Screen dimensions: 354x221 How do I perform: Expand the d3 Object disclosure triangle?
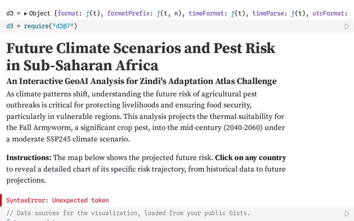click(25, 13)
